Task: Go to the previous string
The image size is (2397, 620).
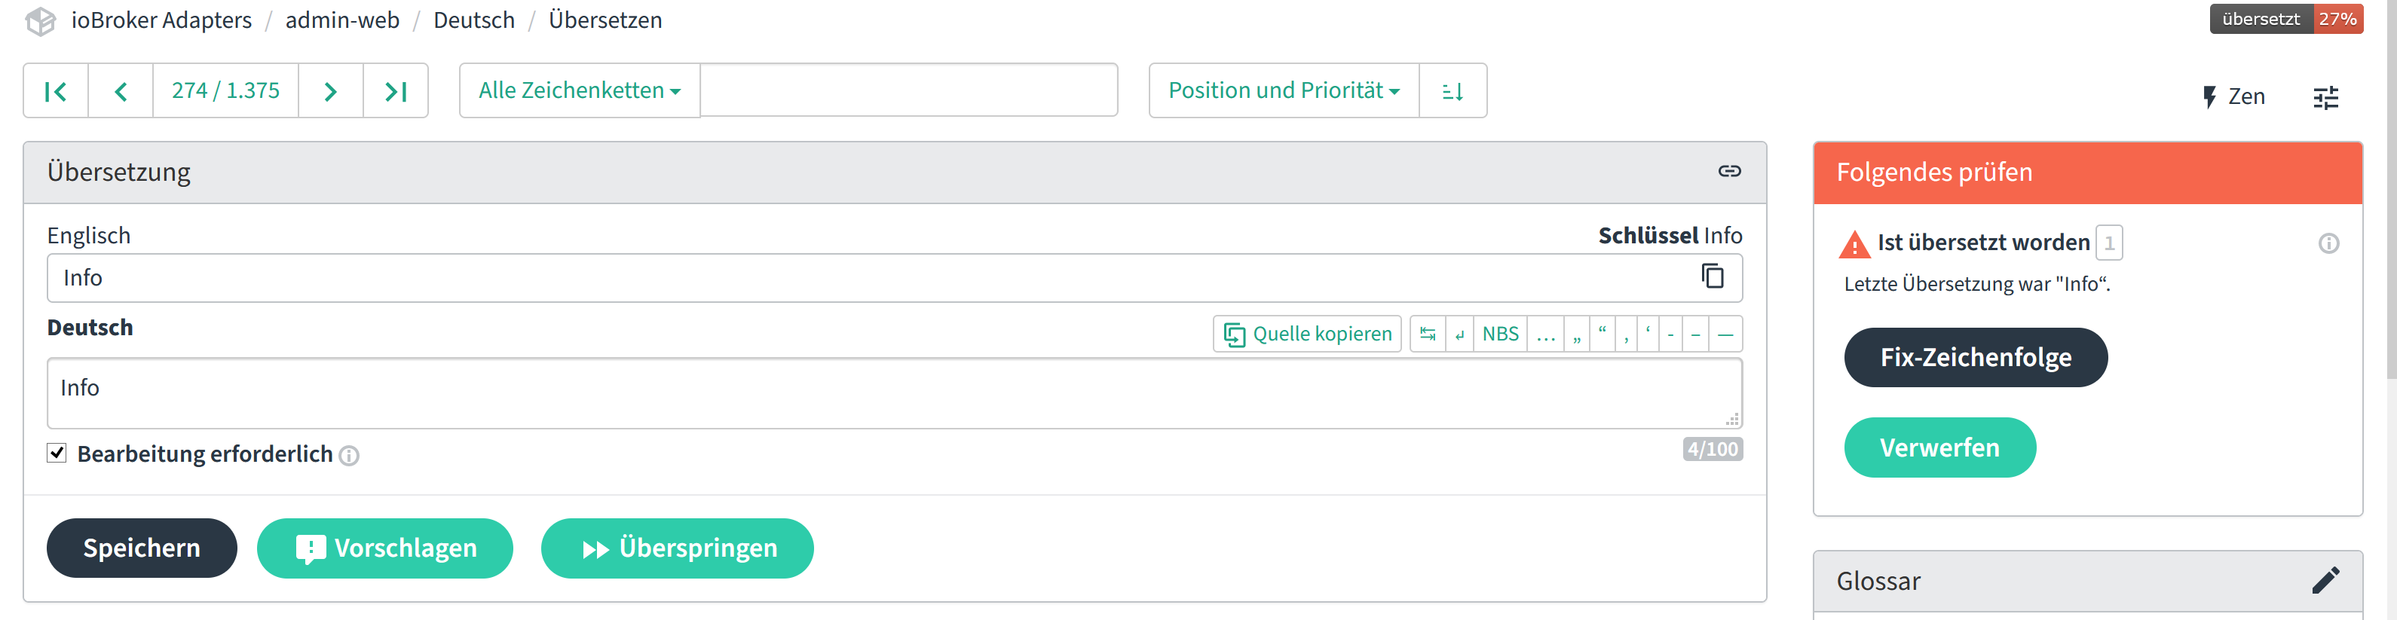Action: coord(120,91)
